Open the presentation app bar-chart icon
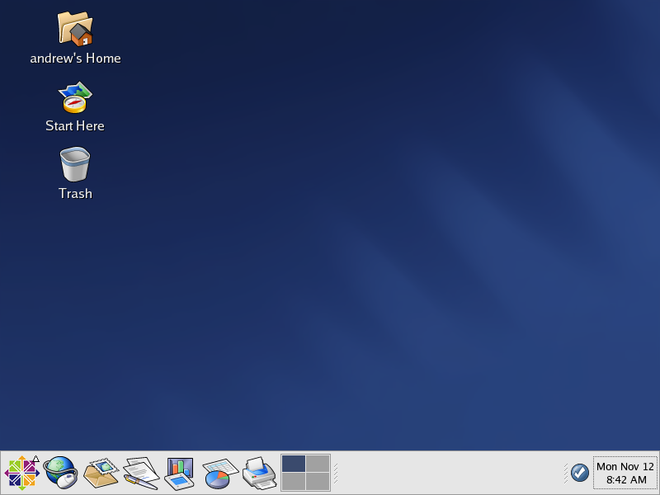Image resolution: width=660 pixels, height=495 pixels. point(179,473)
